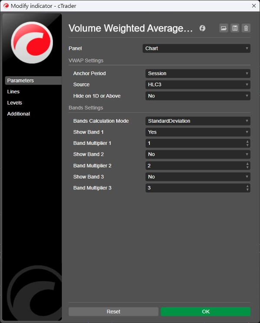Expand the Panel dropdown
The width and height of the screenshot is (260, 323).
click(196, 49)
